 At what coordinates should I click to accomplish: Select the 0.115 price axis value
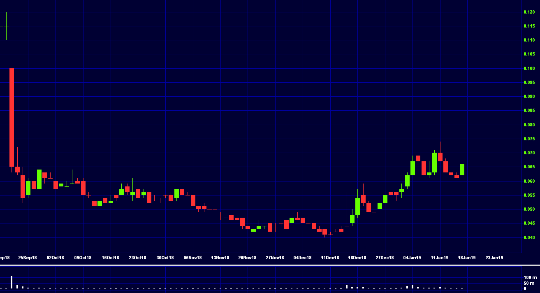tap(529, 26)
